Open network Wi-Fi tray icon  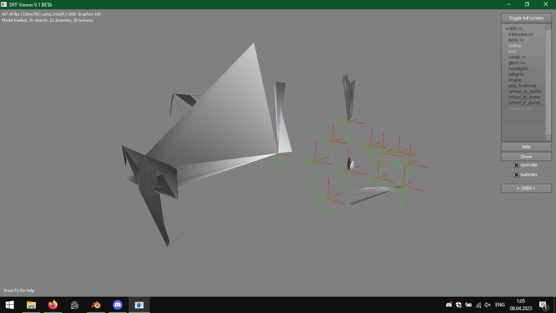[479, 305]
